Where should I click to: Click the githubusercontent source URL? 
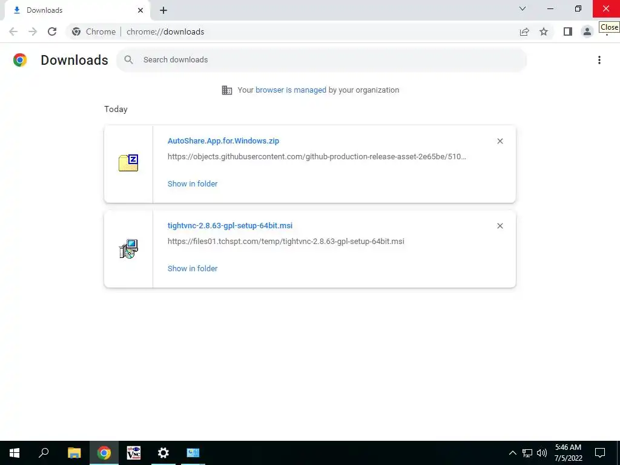tap(317, 157)
